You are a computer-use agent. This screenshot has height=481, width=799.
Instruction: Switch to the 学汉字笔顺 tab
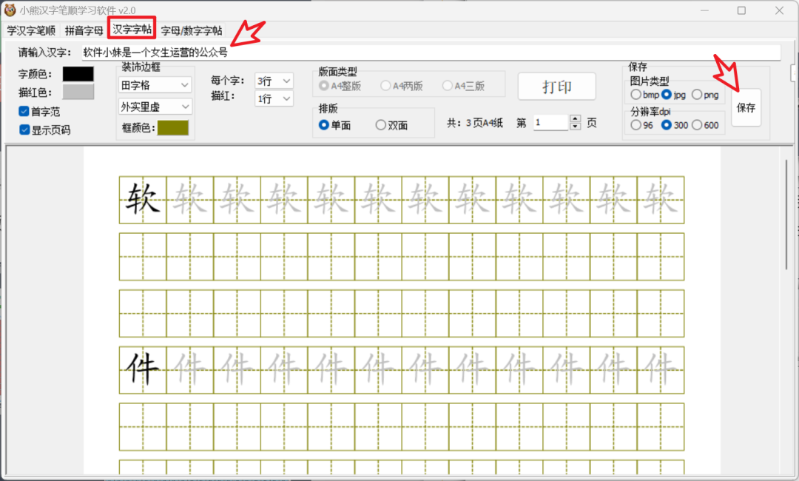[31, 30]
